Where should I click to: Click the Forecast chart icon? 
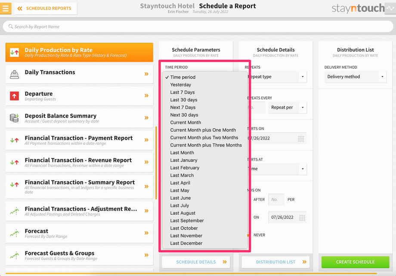[14, 233]
